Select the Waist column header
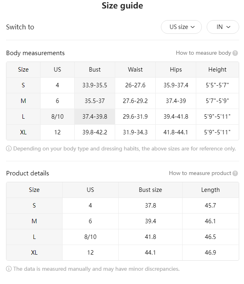244x284 pixels. pyautogui.click(x=135, y=70)
